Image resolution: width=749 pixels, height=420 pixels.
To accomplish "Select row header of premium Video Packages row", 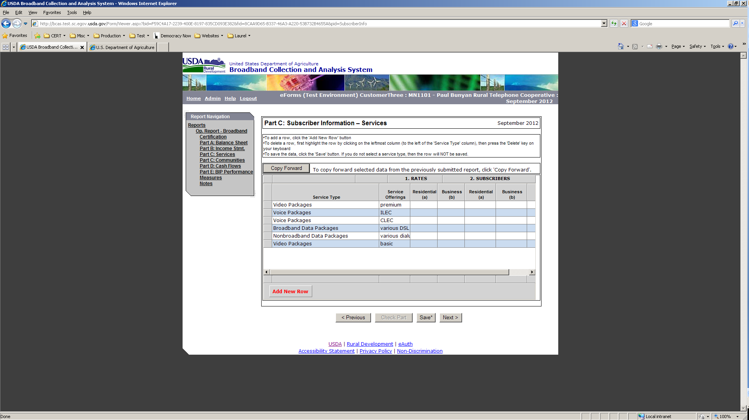I will pos(267,205).
